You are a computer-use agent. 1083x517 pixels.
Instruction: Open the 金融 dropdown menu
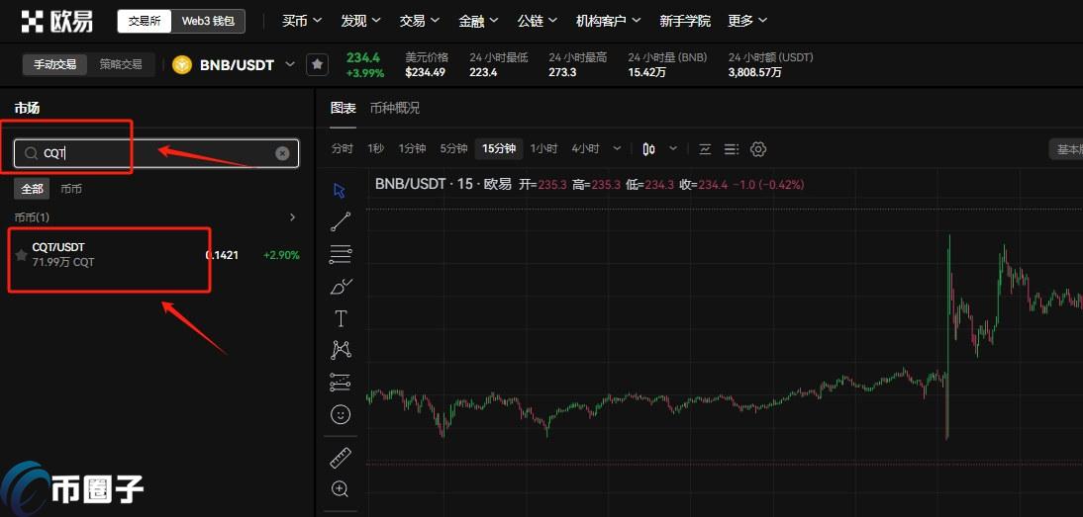click(x=479, y=22)
